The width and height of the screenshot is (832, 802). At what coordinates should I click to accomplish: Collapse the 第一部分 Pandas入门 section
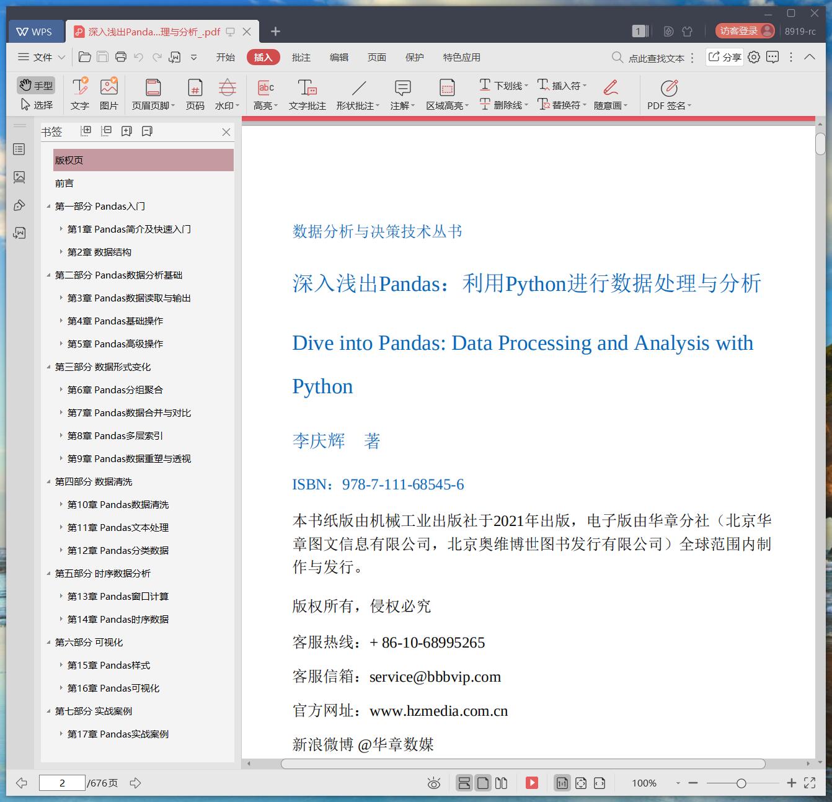click(48, 207)
